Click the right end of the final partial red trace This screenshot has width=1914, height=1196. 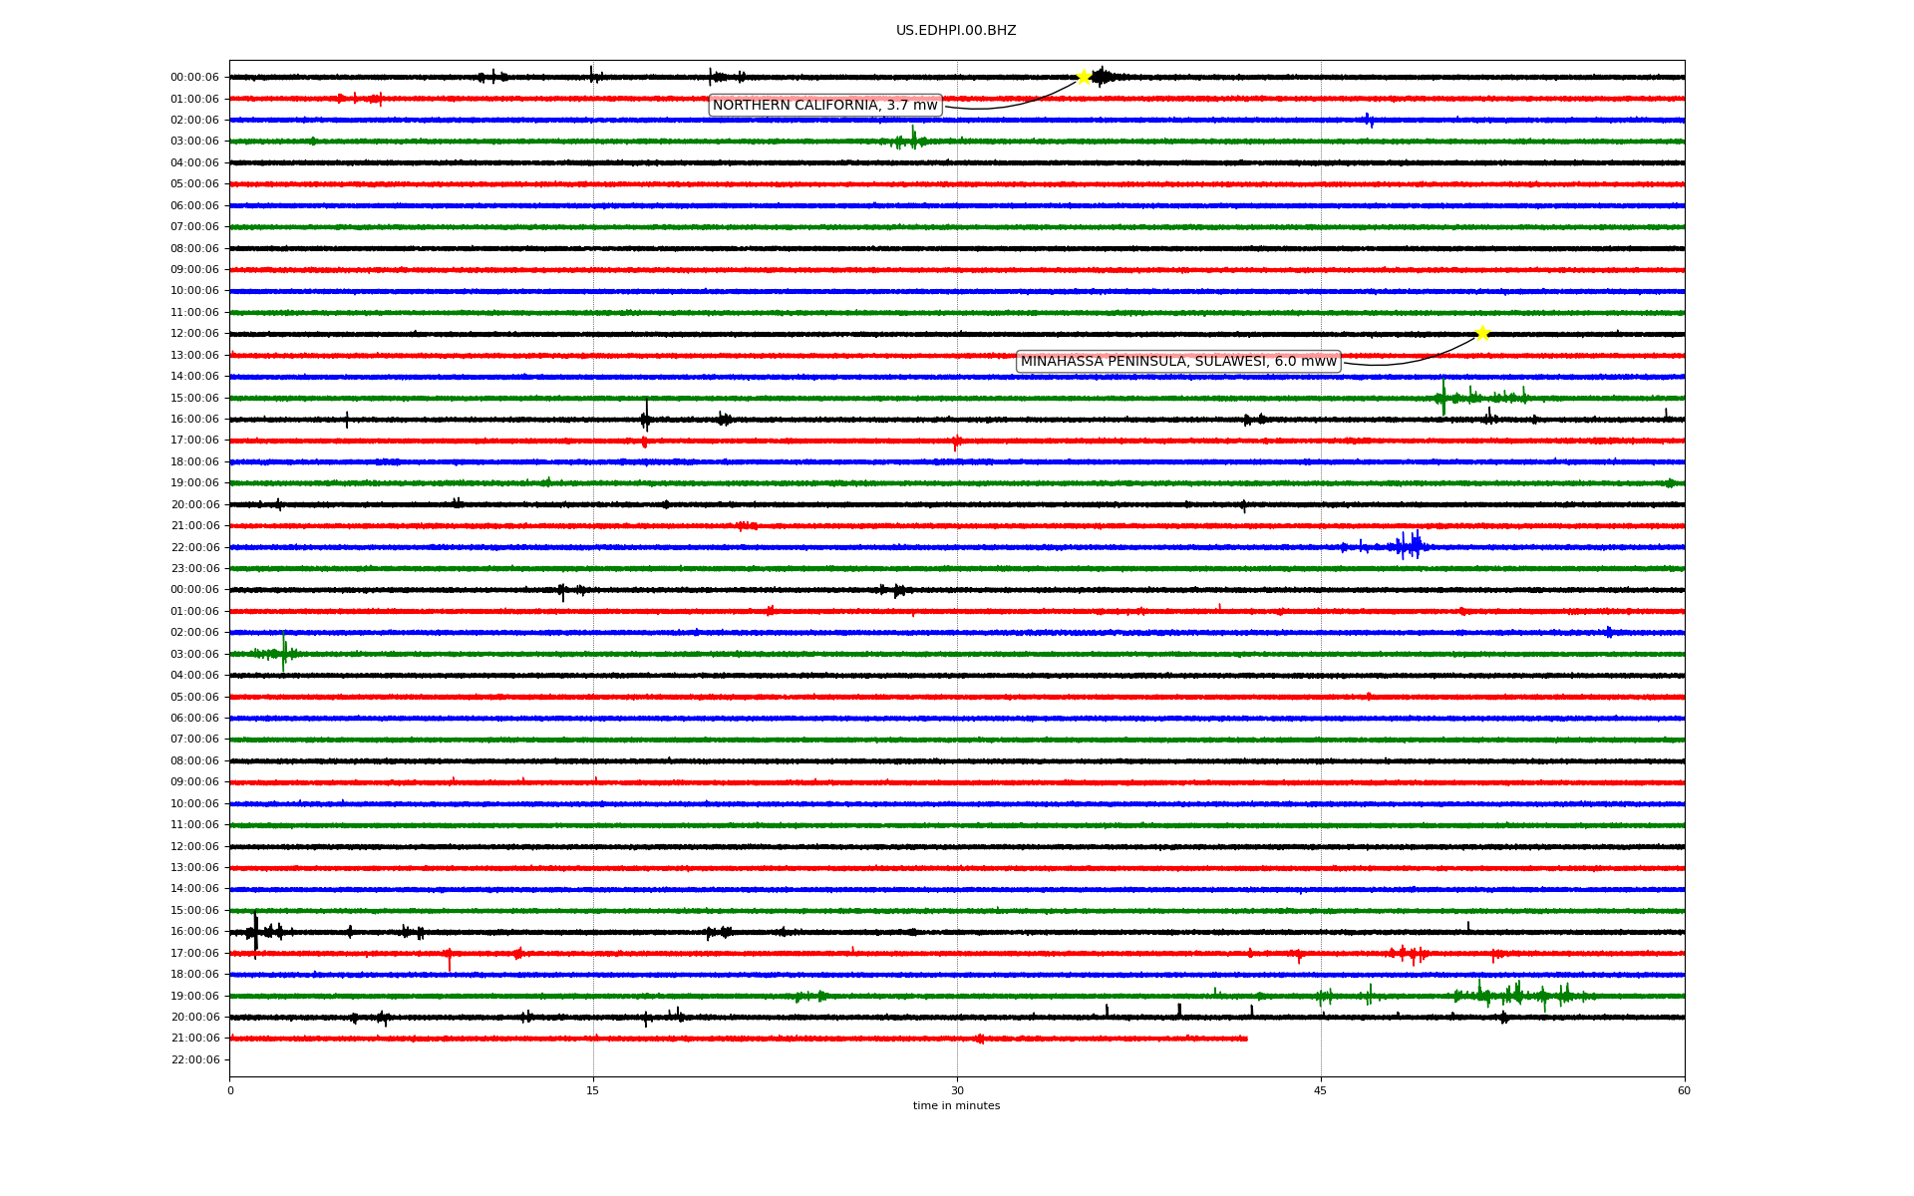1245,1039
